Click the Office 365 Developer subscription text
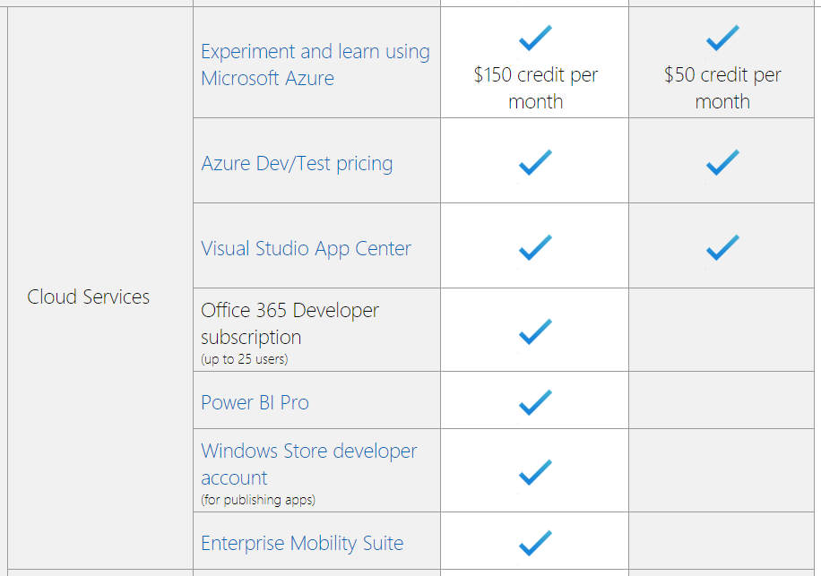Image resolution: width=821 pixels, height=576 pixels. [290, 323]
